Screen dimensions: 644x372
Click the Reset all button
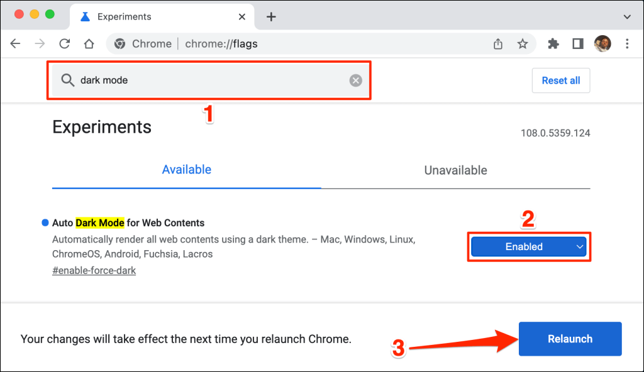point(560,80)
